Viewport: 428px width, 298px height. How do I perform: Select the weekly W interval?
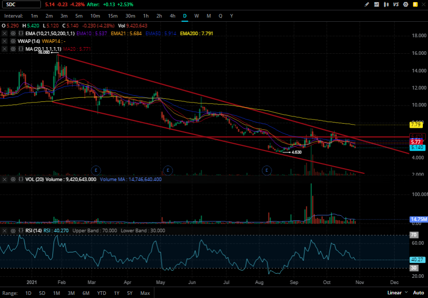(x=196, y=16)
